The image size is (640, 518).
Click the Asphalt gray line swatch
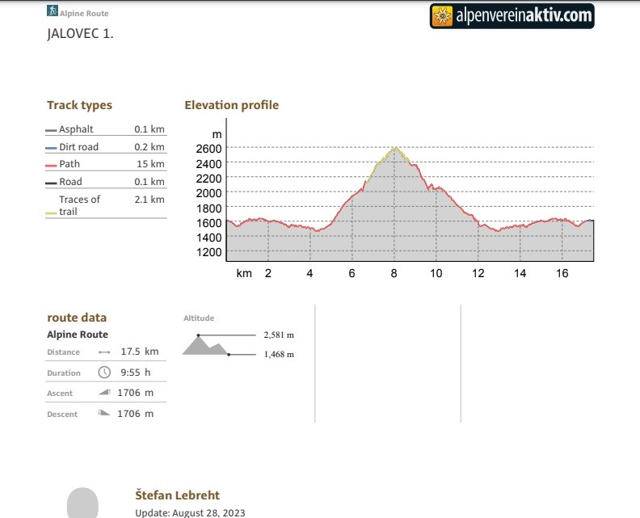(51, 131)
